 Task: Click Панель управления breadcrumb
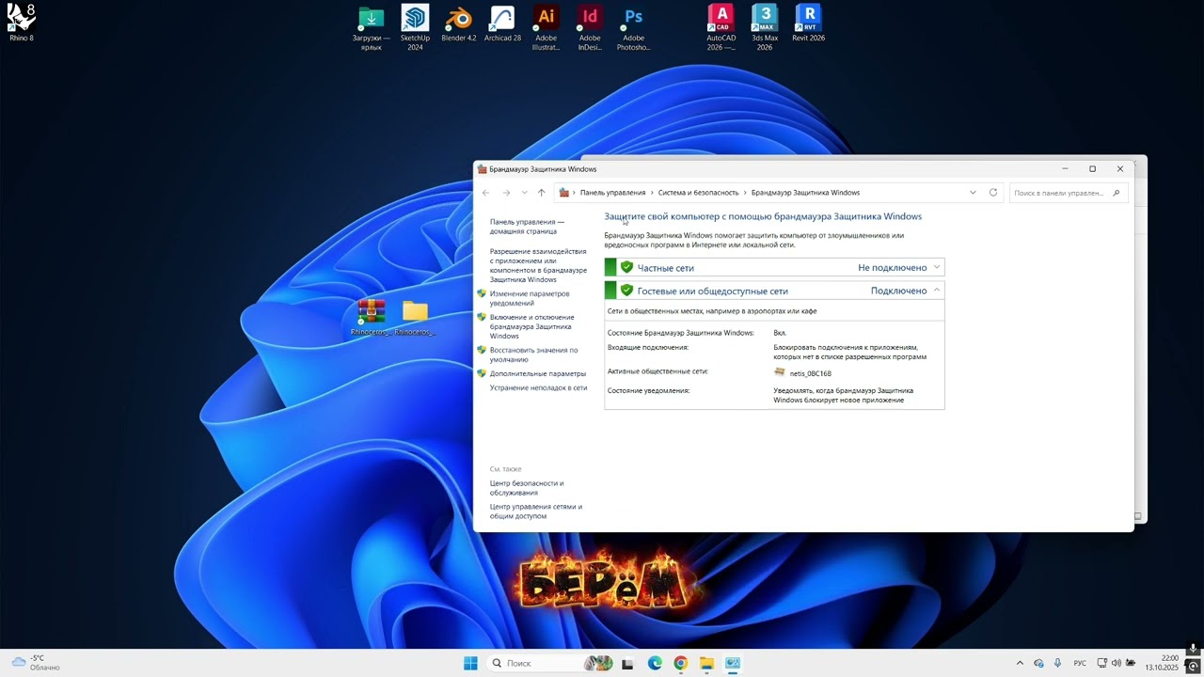[612, 193]
